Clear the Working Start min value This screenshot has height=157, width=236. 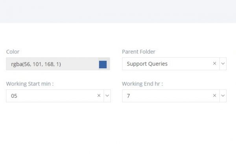pyautogui.click(x=99, y=95)
